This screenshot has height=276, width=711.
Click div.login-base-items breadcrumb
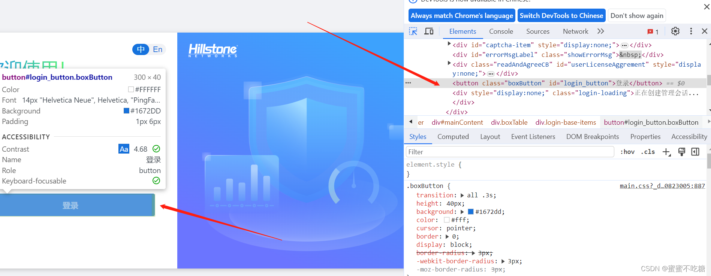click(x=566, y=122)
